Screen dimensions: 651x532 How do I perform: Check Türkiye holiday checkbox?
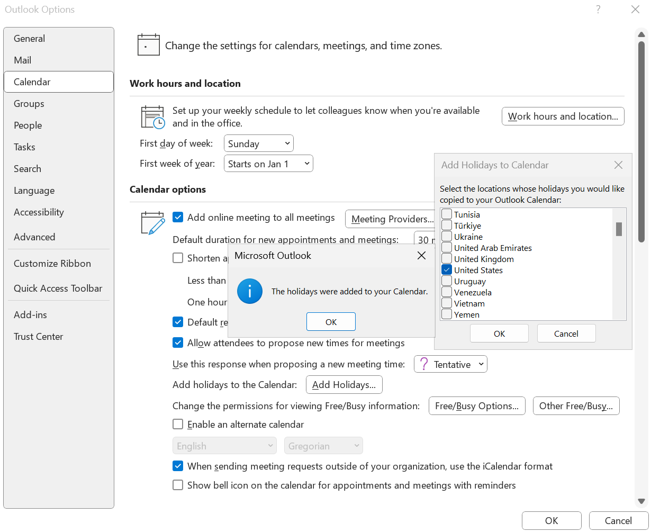click(447, 226)
